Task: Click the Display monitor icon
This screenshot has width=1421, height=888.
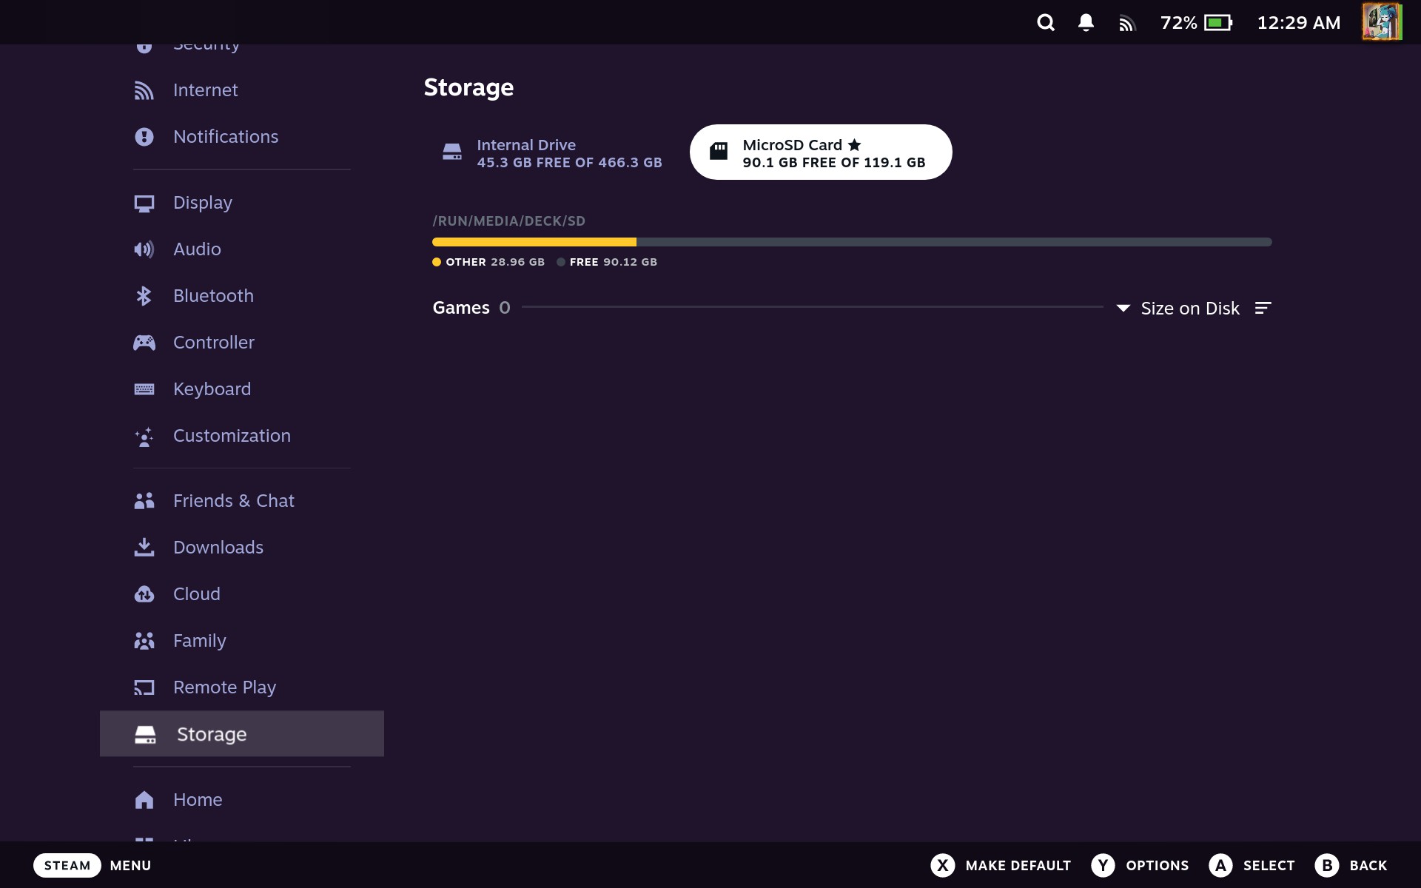Action: [x=144, y=203]
